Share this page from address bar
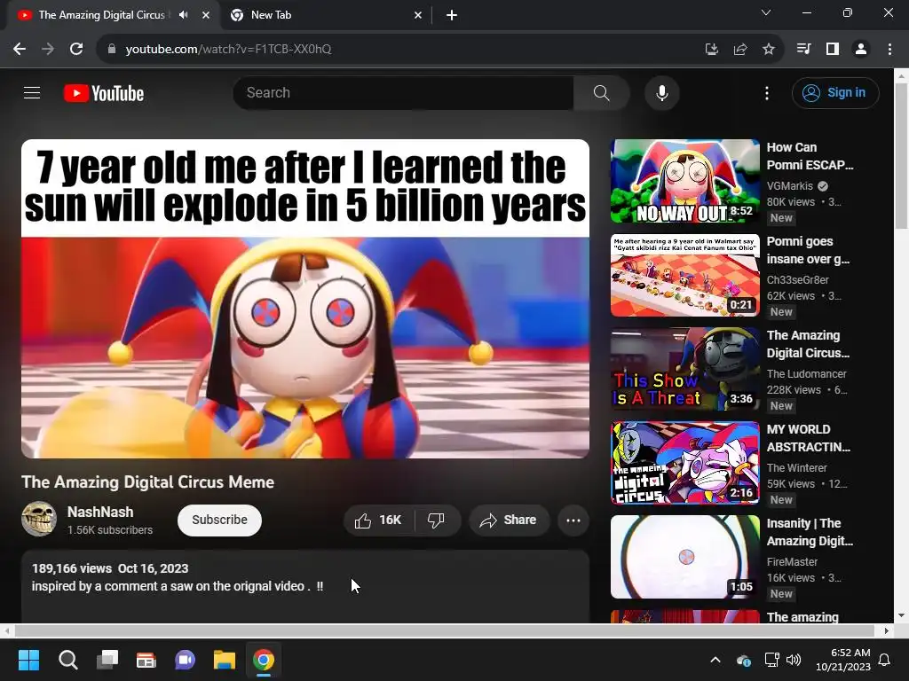 click(x=739, y=50)
